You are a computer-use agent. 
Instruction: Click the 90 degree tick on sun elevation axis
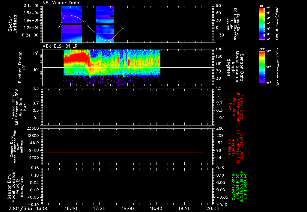coord(219,6)
